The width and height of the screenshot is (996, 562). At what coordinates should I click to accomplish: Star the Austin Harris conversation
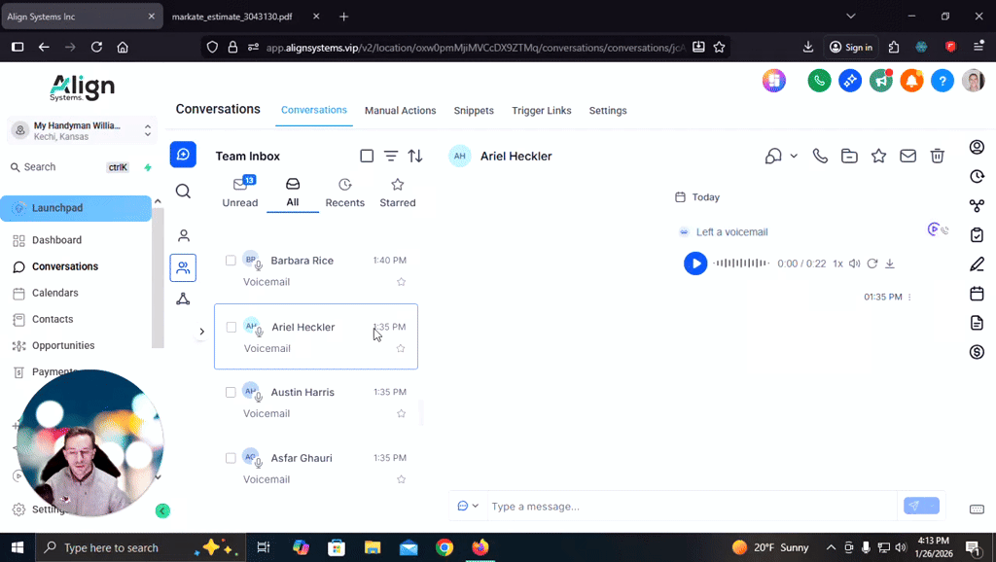click(401, 413)
